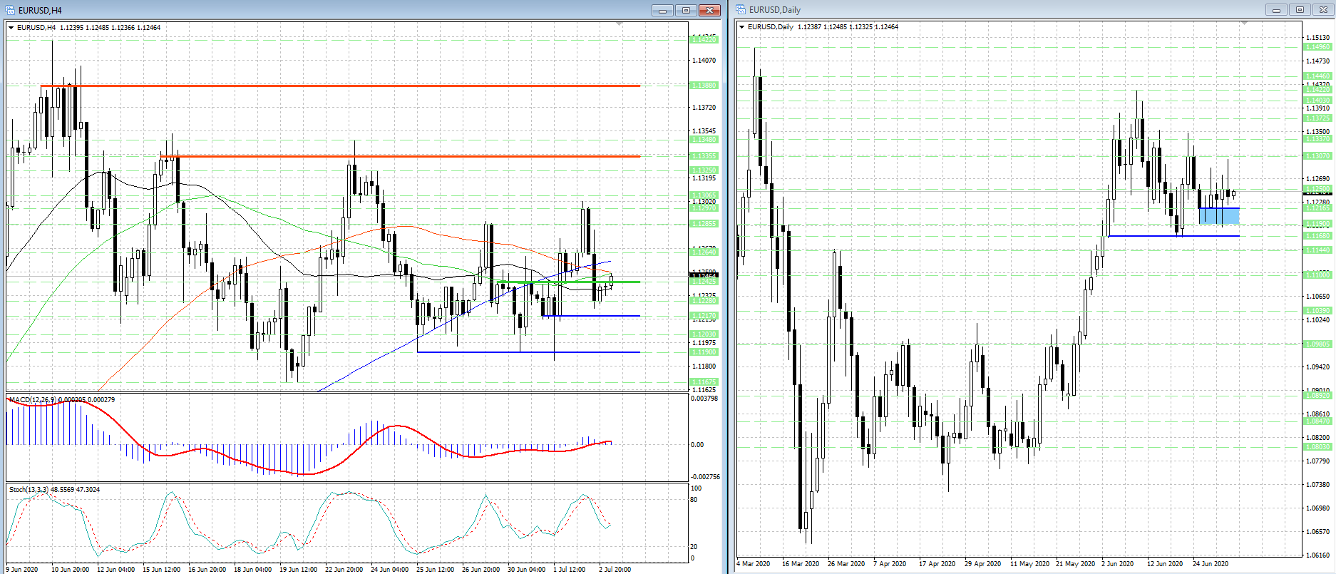Screen dimensions: 1336x574
Task: Click the Stoch(13,3,3) indicator label
Action: point(29,489)
